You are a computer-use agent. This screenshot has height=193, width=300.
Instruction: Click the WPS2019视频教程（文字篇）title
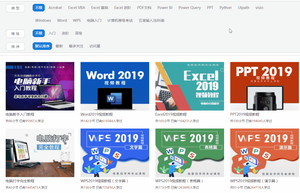point(104,181)
